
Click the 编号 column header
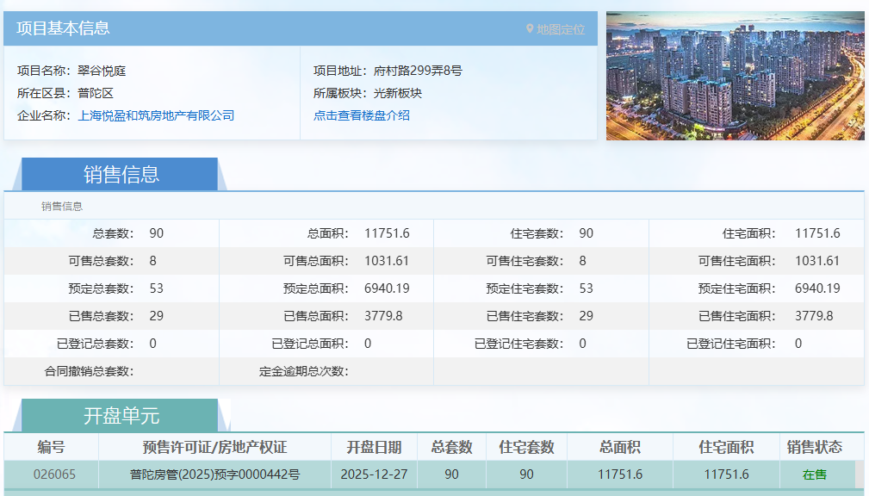point(51,447)
